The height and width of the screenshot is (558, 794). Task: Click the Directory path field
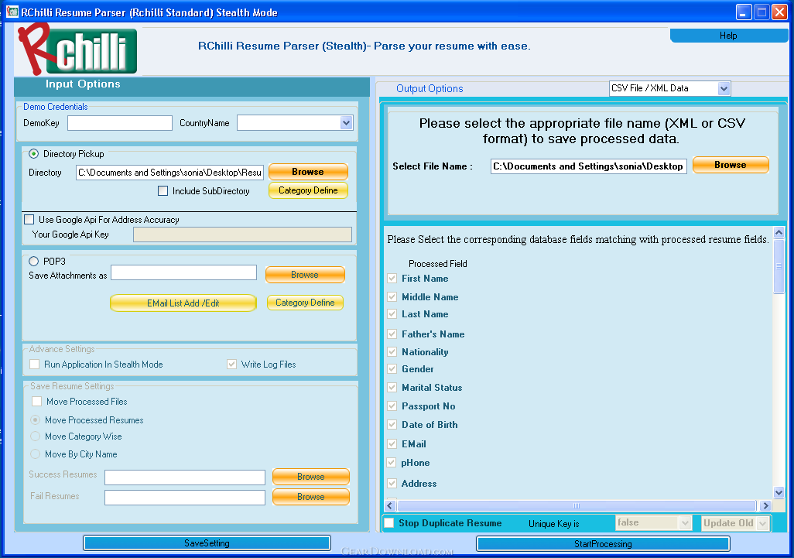(169, 173)
